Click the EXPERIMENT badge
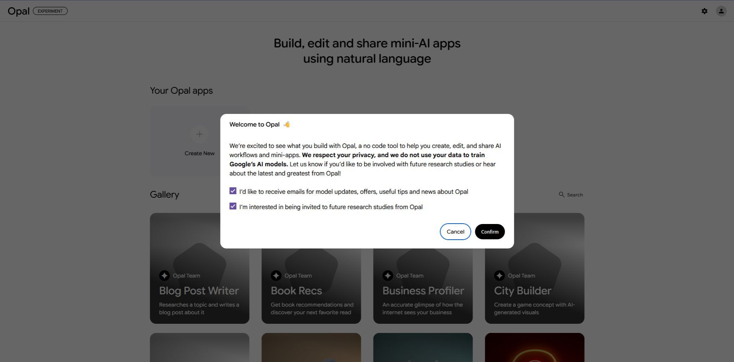734x362 pixels. coord(50,11)
